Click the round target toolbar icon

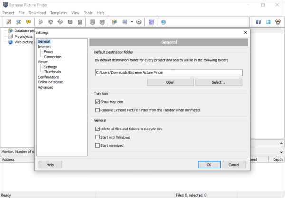139,22
